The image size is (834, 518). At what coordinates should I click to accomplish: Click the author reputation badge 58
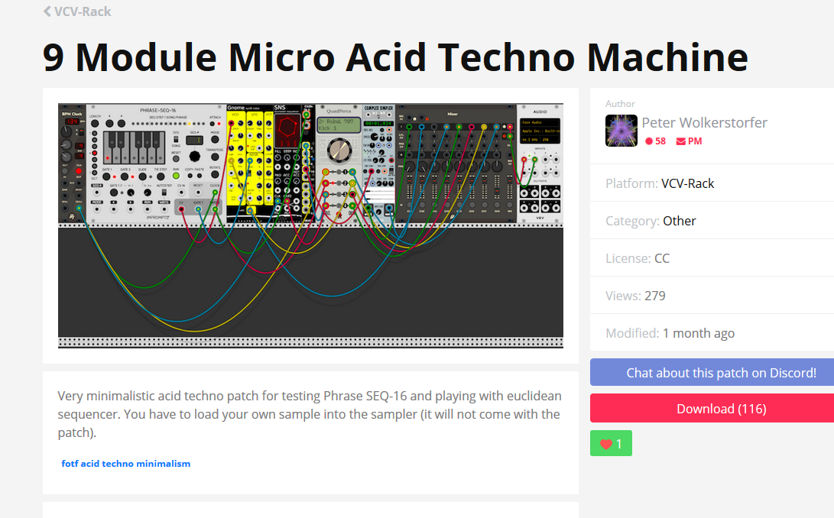coord(655,141)
